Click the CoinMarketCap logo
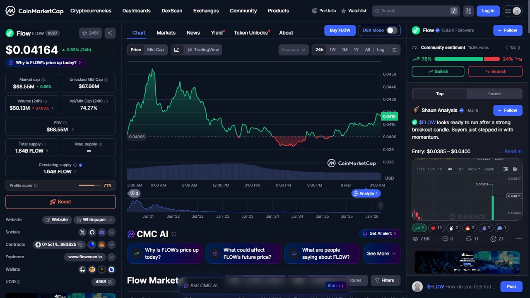The width and height of the screenshot is (530, 298). 34,11
